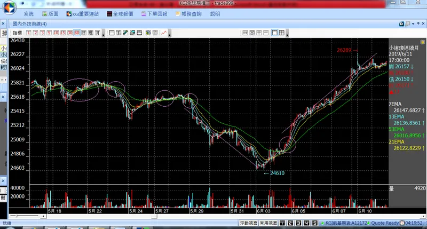Viewport: 427px width, 229px height.
Task: Click the chart zoom slider handle
Action: 17,216
